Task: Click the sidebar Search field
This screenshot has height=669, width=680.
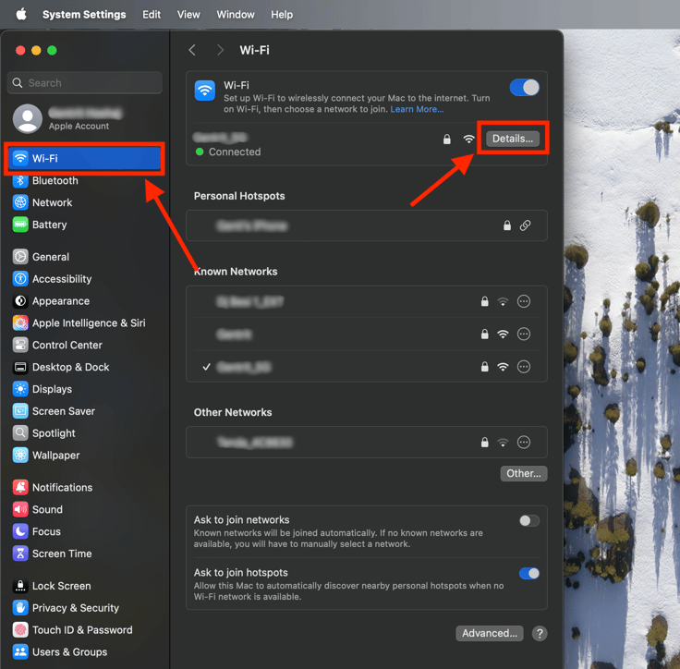Action: tap(85, 83)
